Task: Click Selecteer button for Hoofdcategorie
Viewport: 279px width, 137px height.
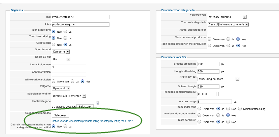Action: coord(85,107)
